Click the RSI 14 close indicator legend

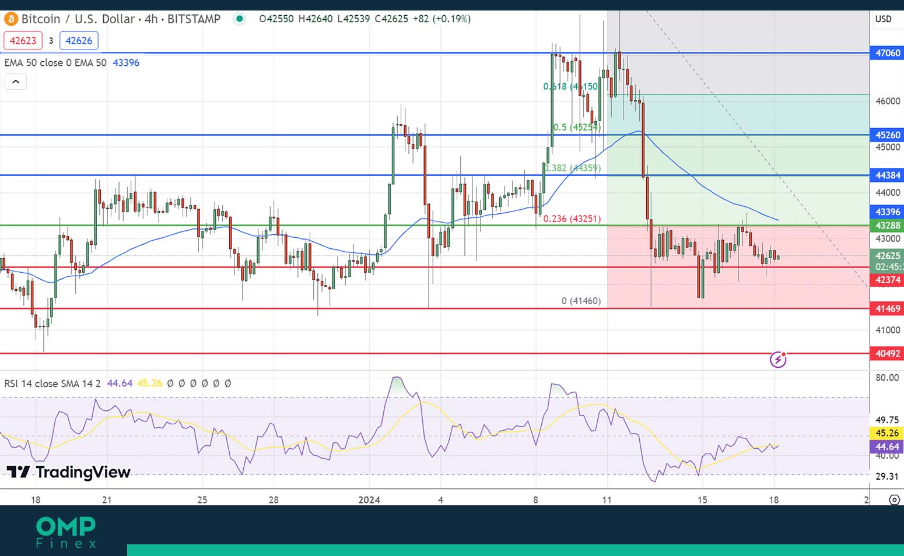pyautogui.click(x=52, y=383)
